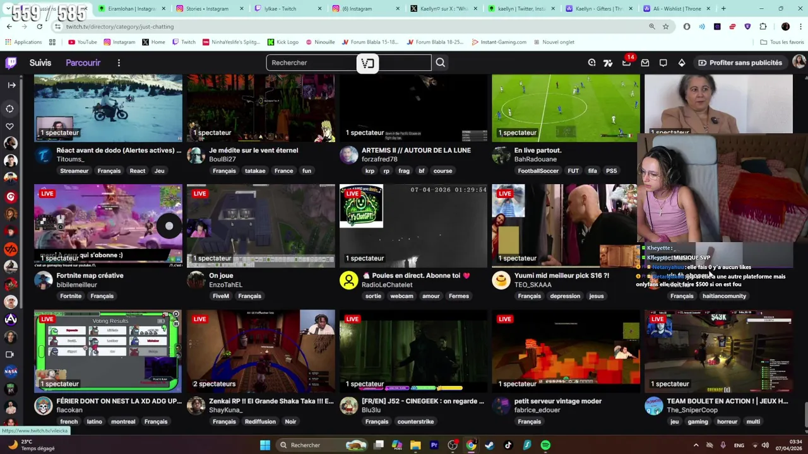The height and width of the screenshot is (454, 808).
Task: Open the Zenkai RP stream thumbnail
Action: tap(261, 351)
